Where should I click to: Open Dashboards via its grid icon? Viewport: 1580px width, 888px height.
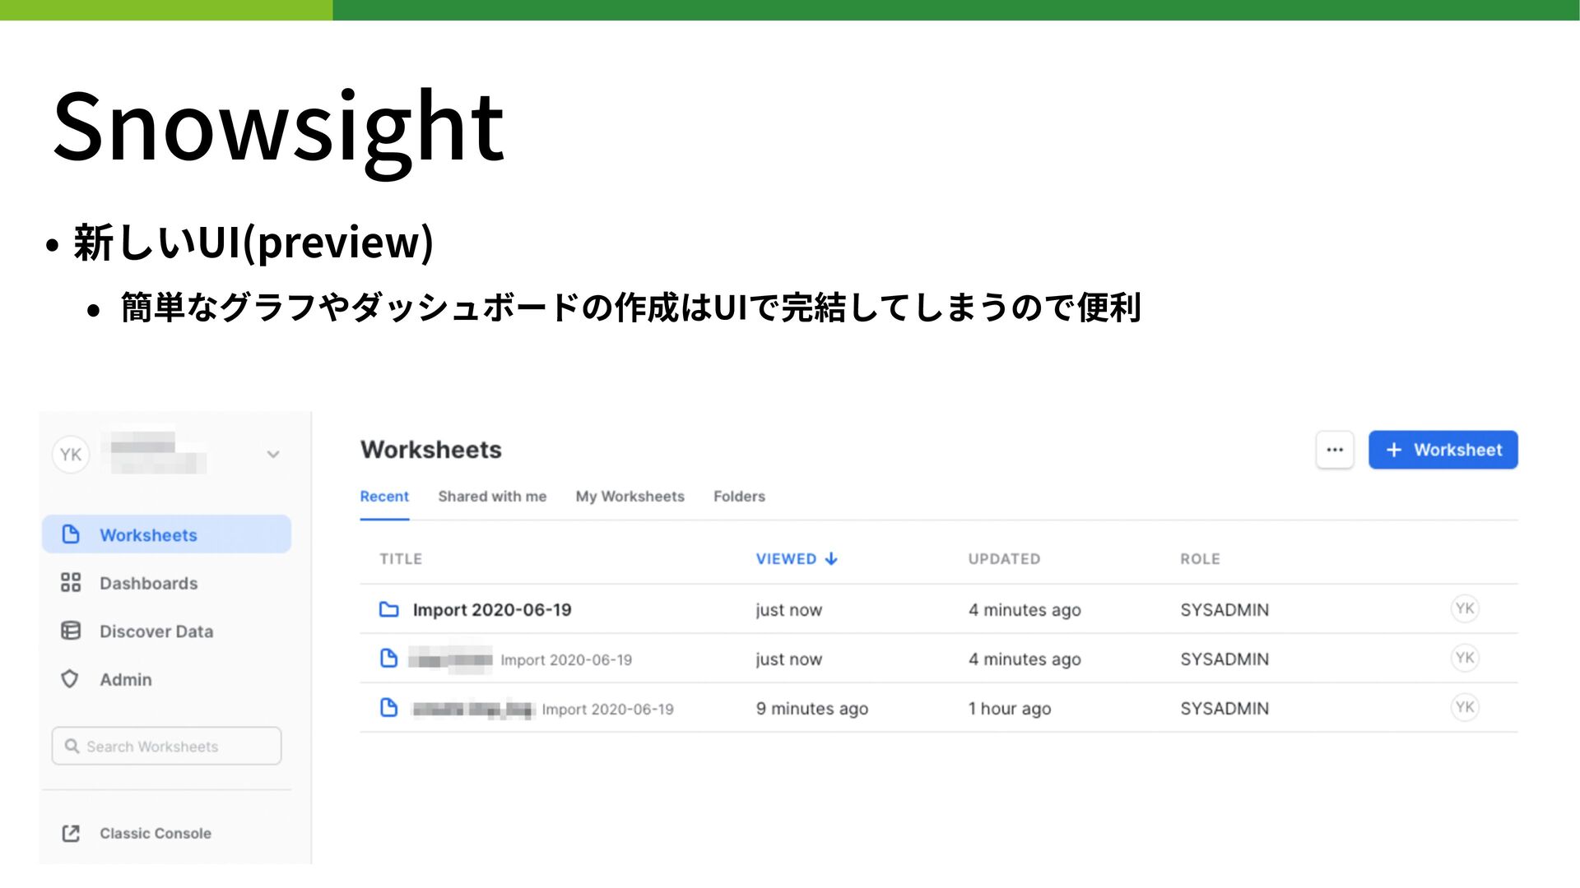coord(71,583)
